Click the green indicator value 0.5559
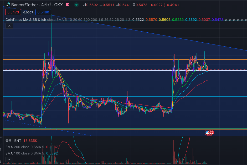 coord(178,19)
